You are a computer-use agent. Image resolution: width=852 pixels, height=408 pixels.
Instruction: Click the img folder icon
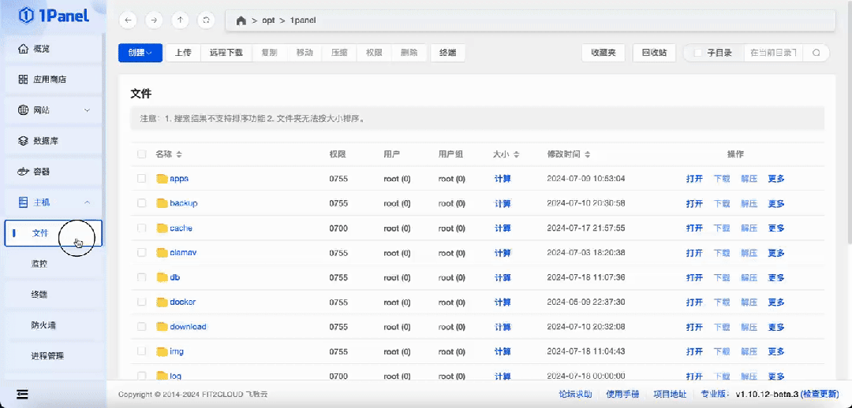tap(162, 351)
